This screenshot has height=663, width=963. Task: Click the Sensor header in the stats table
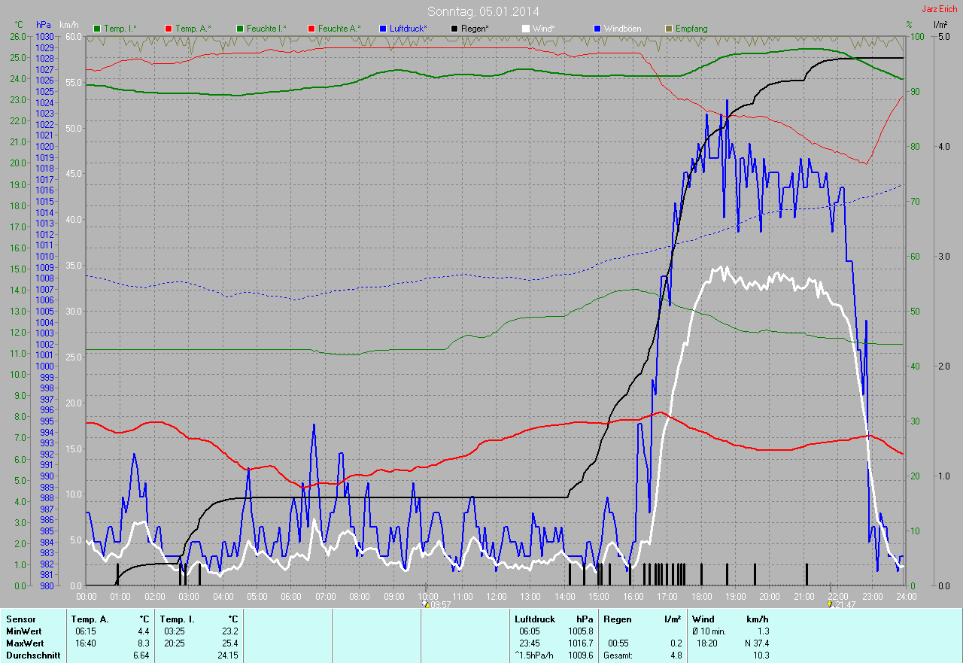coord(20,619)
